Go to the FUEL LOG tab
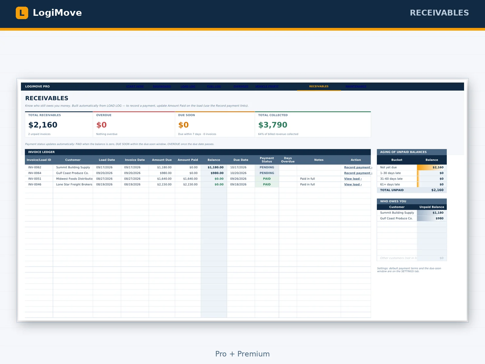Viewport: 485px width, 364px height. [x=214, y=86]
